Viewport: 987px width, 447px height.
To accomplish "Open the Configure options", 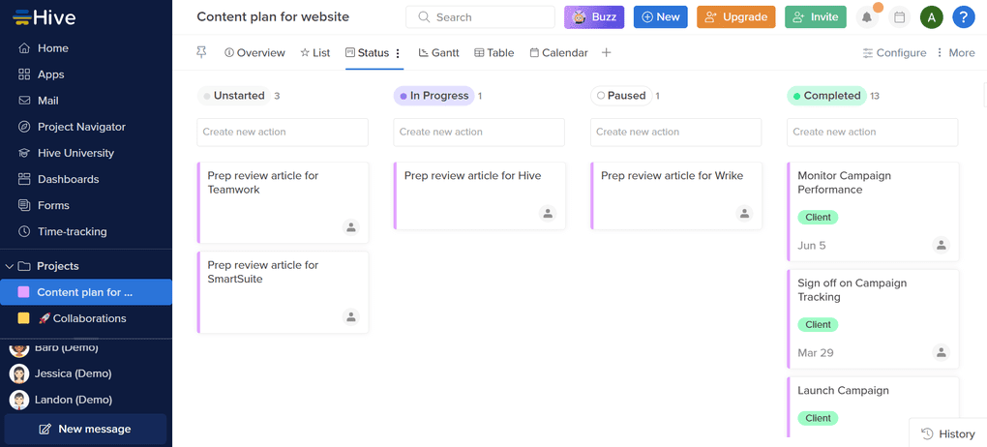I will coord(894,53).
